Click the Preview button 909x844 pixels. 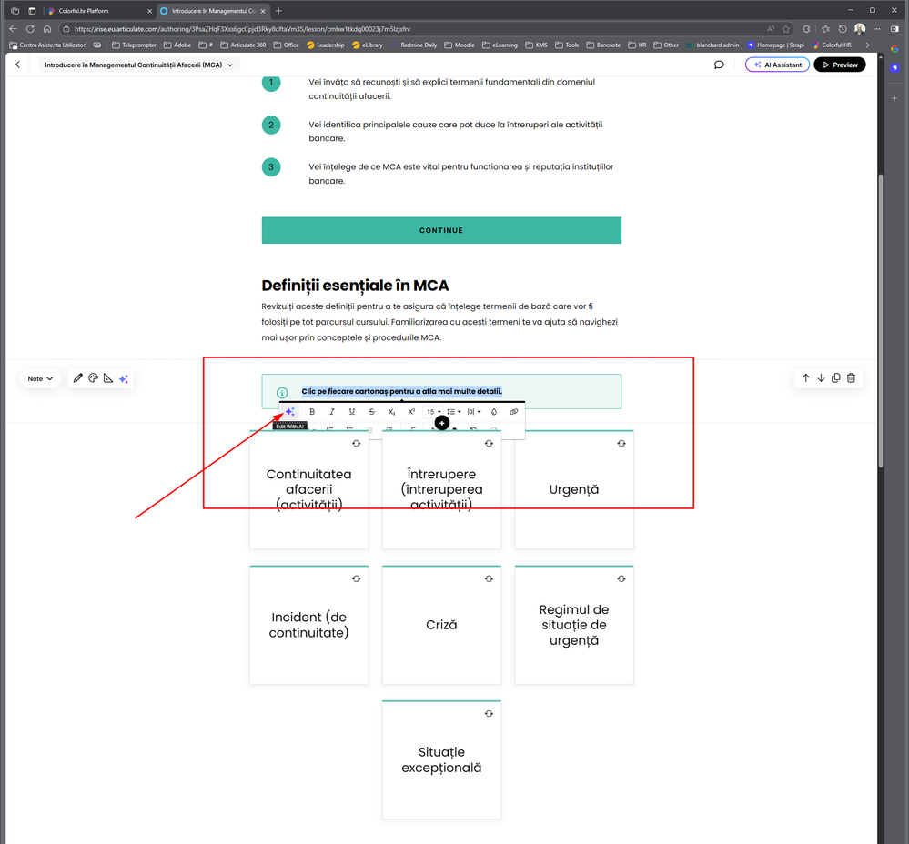click(840, 65)
